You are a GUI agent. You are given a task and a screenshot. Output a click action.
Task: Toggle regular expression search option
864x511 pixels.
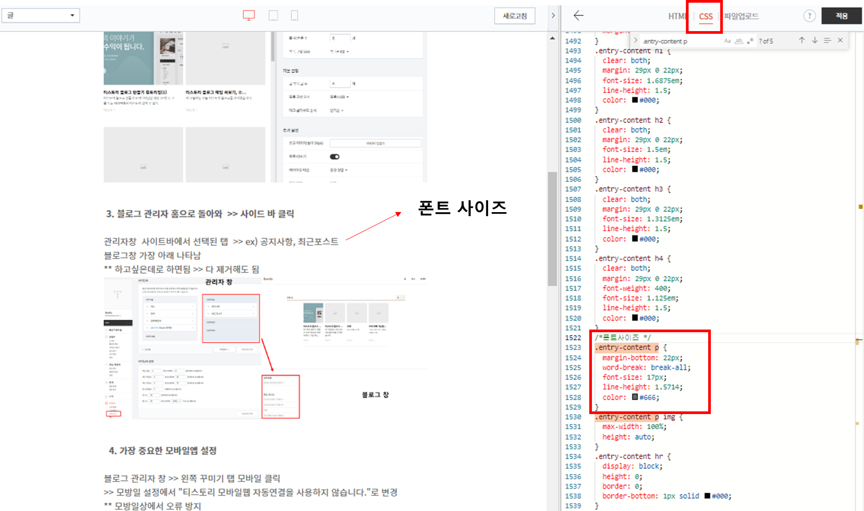click(x=750, y=41)
